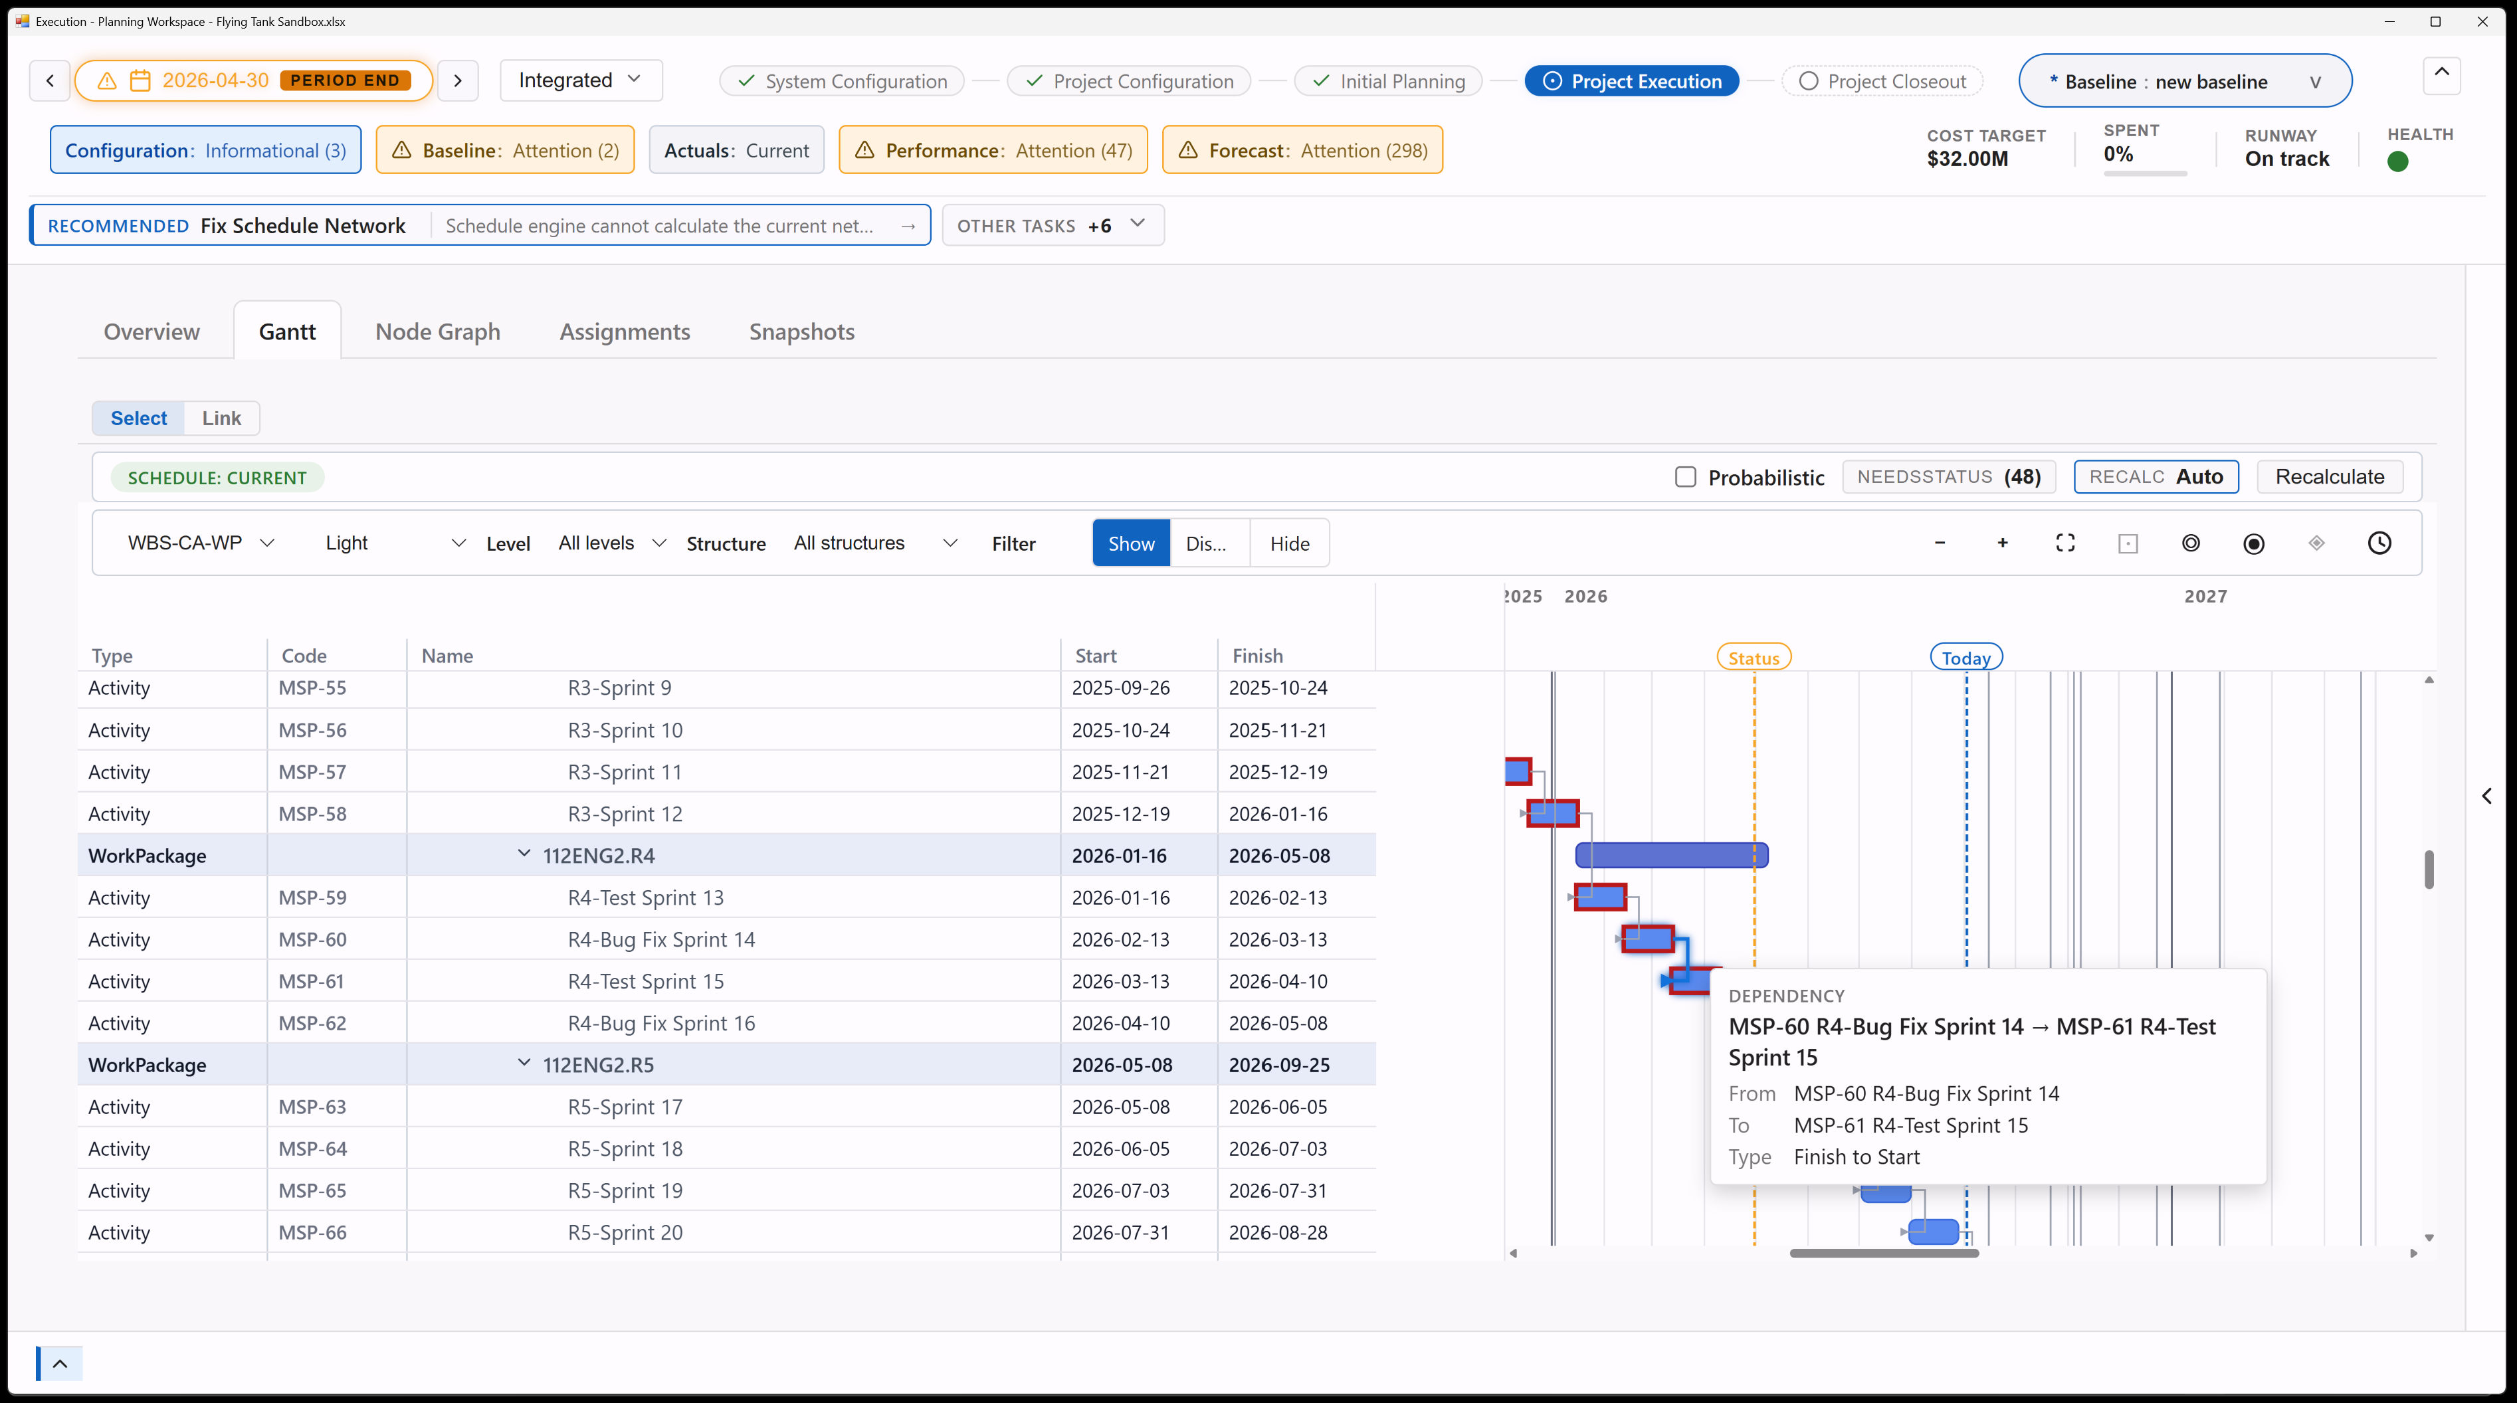The image size is (2517, 1403).
Task: Click the diamond milestone icon
Action: pos(2317,543)
